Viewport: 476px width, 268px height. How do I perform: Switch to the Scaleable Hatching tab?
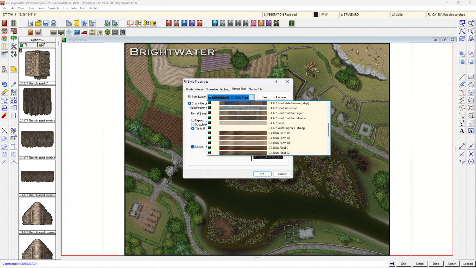point(218,89)
